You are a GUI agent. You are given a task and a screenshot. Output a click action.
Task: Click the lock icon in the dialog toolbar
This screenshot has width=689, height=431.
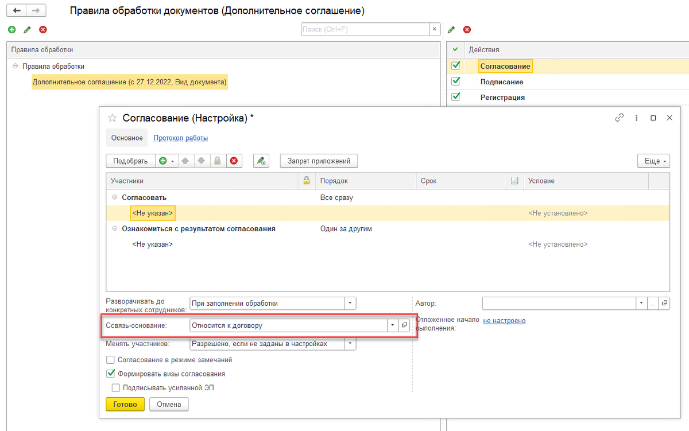218,161
